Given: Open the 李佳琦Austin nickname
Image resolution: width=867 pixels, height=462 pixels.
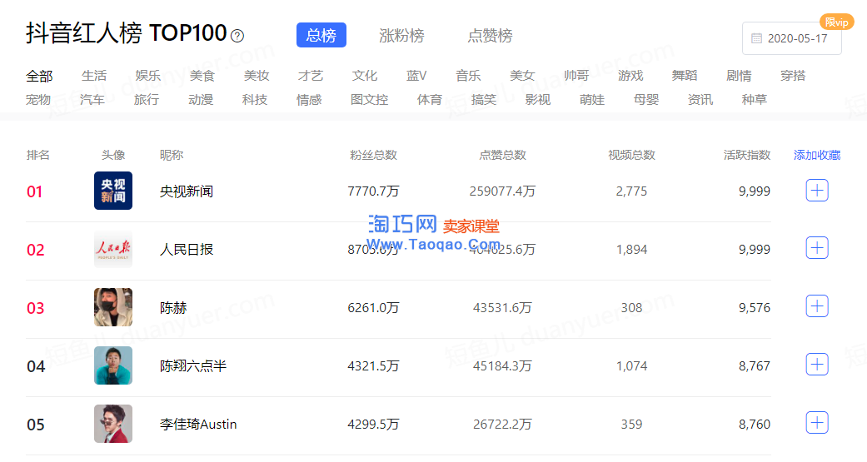Looking at the screenshot, I should pos(198,424).
